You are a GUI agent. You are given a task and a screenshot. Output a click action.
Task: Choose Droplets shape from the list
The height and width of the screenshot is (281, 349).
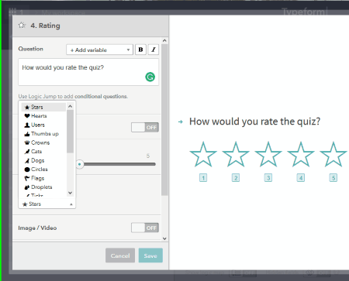pyautogui.click(x=43, y=187)
